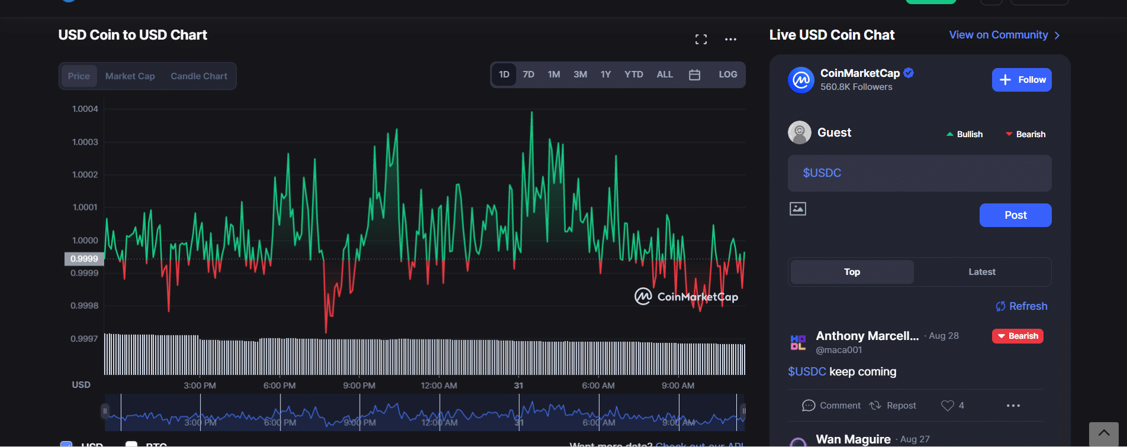Switch to the Latest posts tab
1127x447 pixels.
point(982,272)
